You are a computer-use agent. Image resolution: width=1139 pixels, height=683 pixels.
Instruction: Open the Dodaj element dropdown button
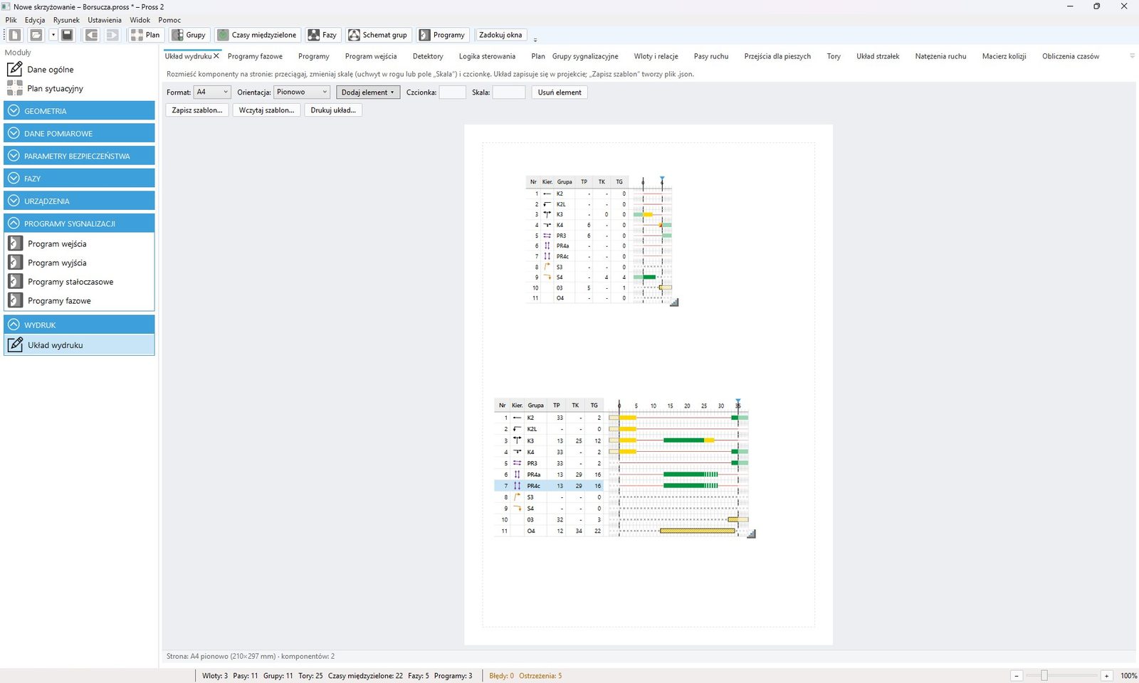[x=368, y=92]
